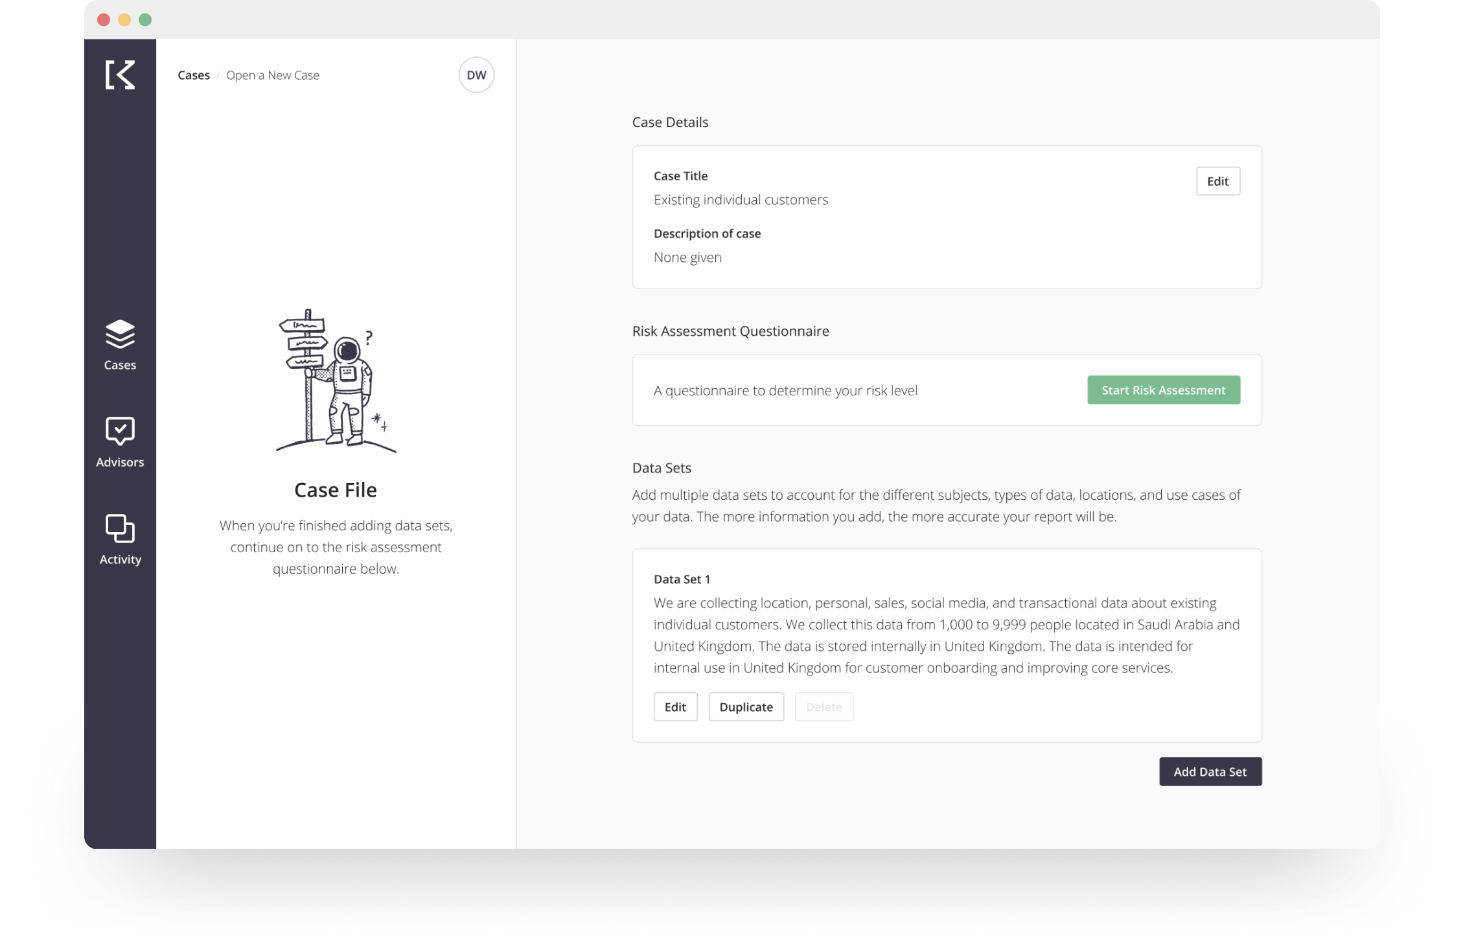Viewport: 1463px width, 945px height.
Task: Open the DW user avatar
Action: click(476, 75)
